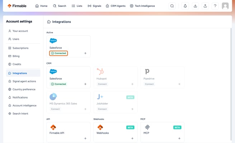Open Account intelligence settings
Viewport: 235px width, 143px height.
pyautogui.click(x=23, y=106)
